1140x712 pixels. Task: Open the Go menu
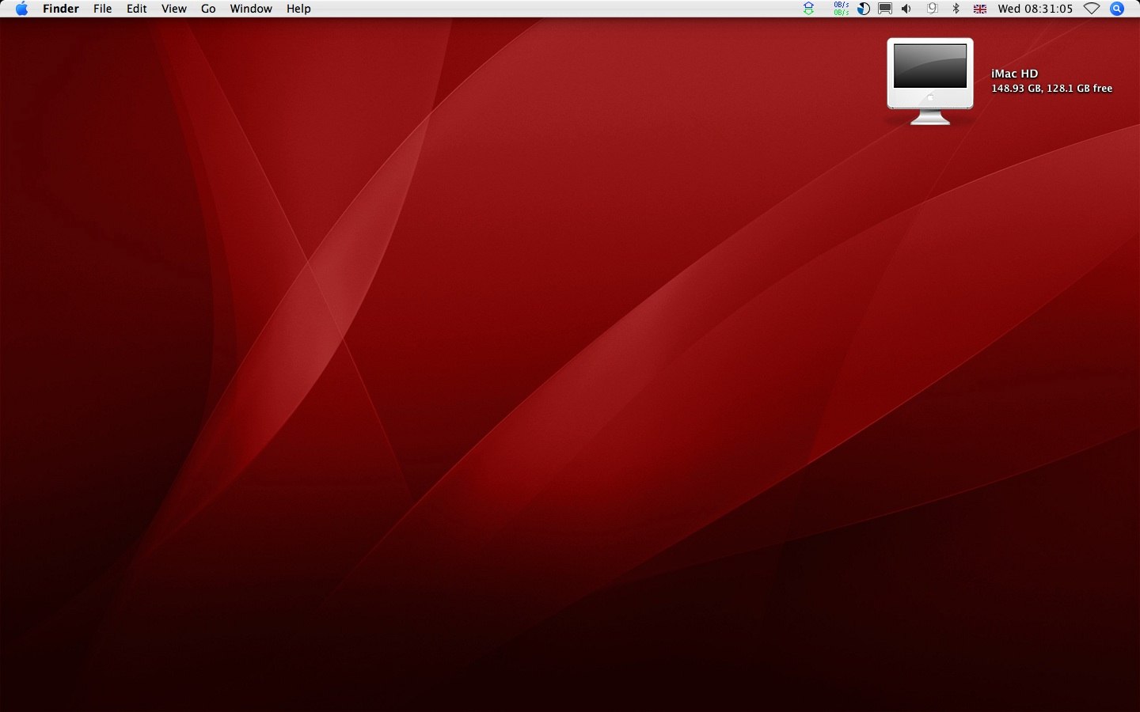coord(208,9)
